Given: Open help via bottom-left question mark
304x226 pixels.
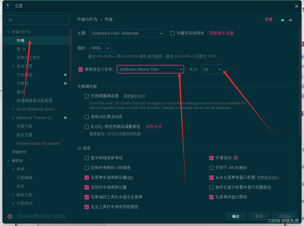Looking at the screenshot, I should 10,217.
